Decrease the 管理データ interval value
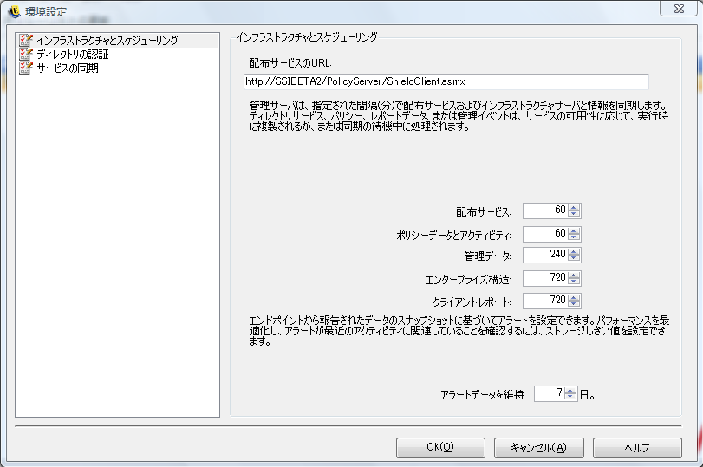The image size is (703, 467). click(x=574, y=258)
